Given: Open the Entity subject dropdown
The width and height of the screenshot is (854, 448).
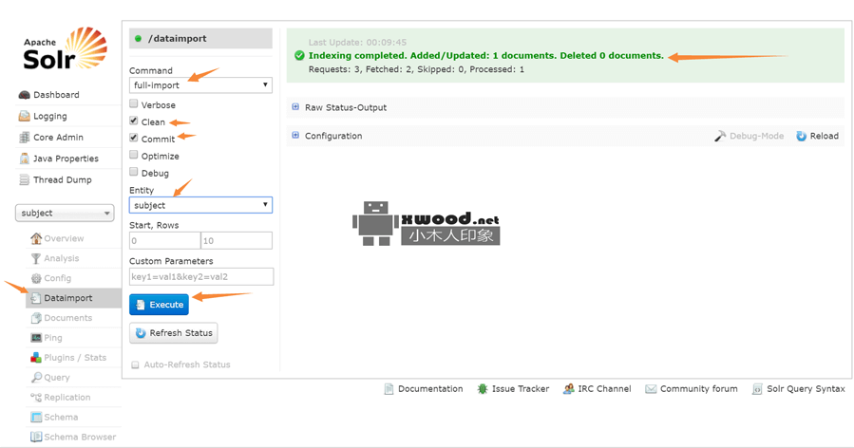Looking at the screenshot, I should (200, 205).
